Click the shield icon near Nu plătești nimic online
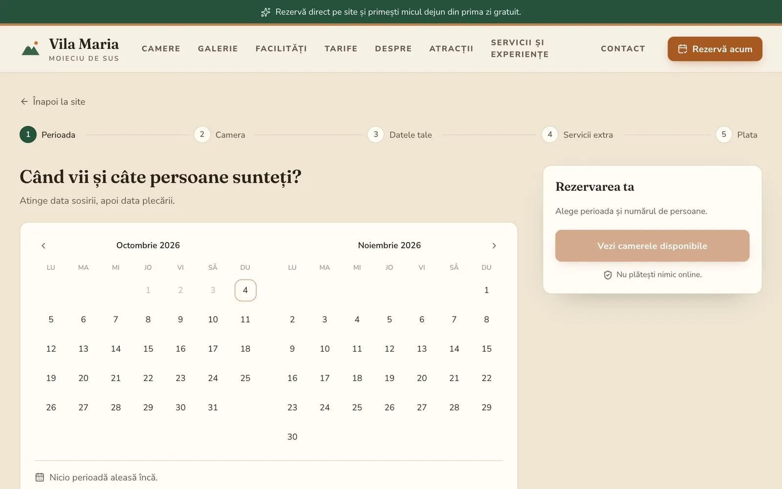Viewport: 782px width, 489px height. pyautogui.click(x=608, y=275)
